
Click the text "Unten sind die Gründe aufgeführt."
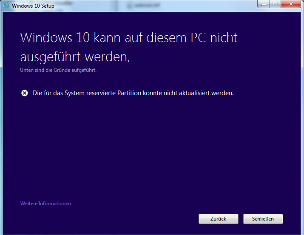click(x=58, y=70)
